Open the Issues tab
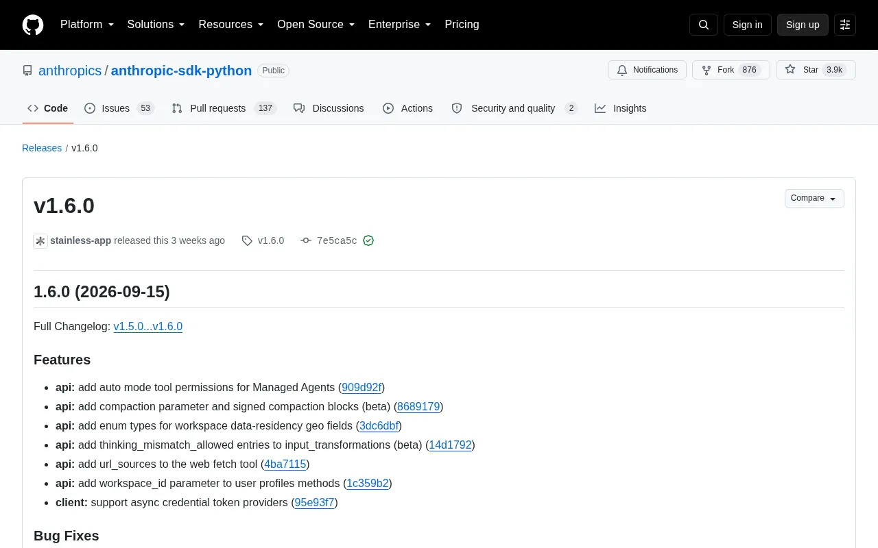 click(119, 108)
